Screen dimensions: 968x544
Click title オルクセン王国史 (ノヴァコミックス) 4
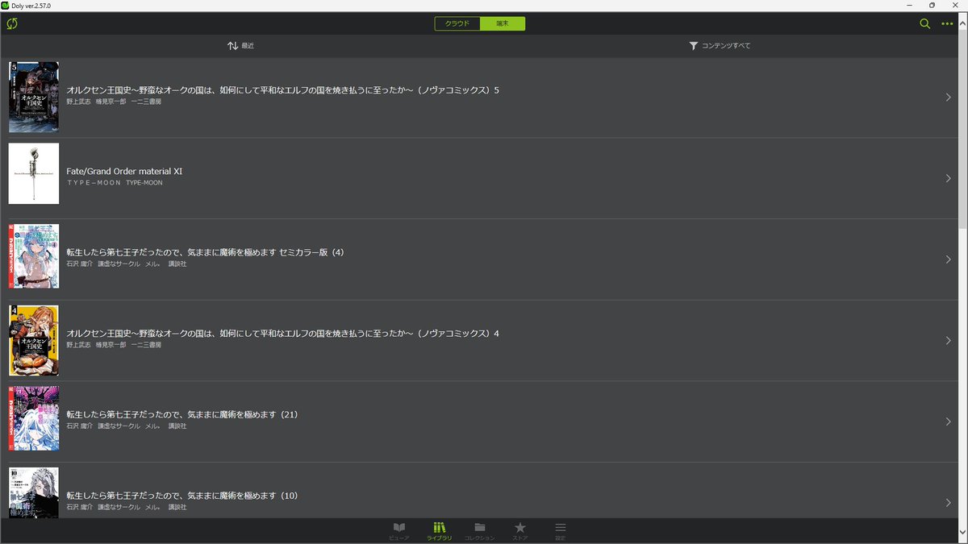[x=283, y=334]
